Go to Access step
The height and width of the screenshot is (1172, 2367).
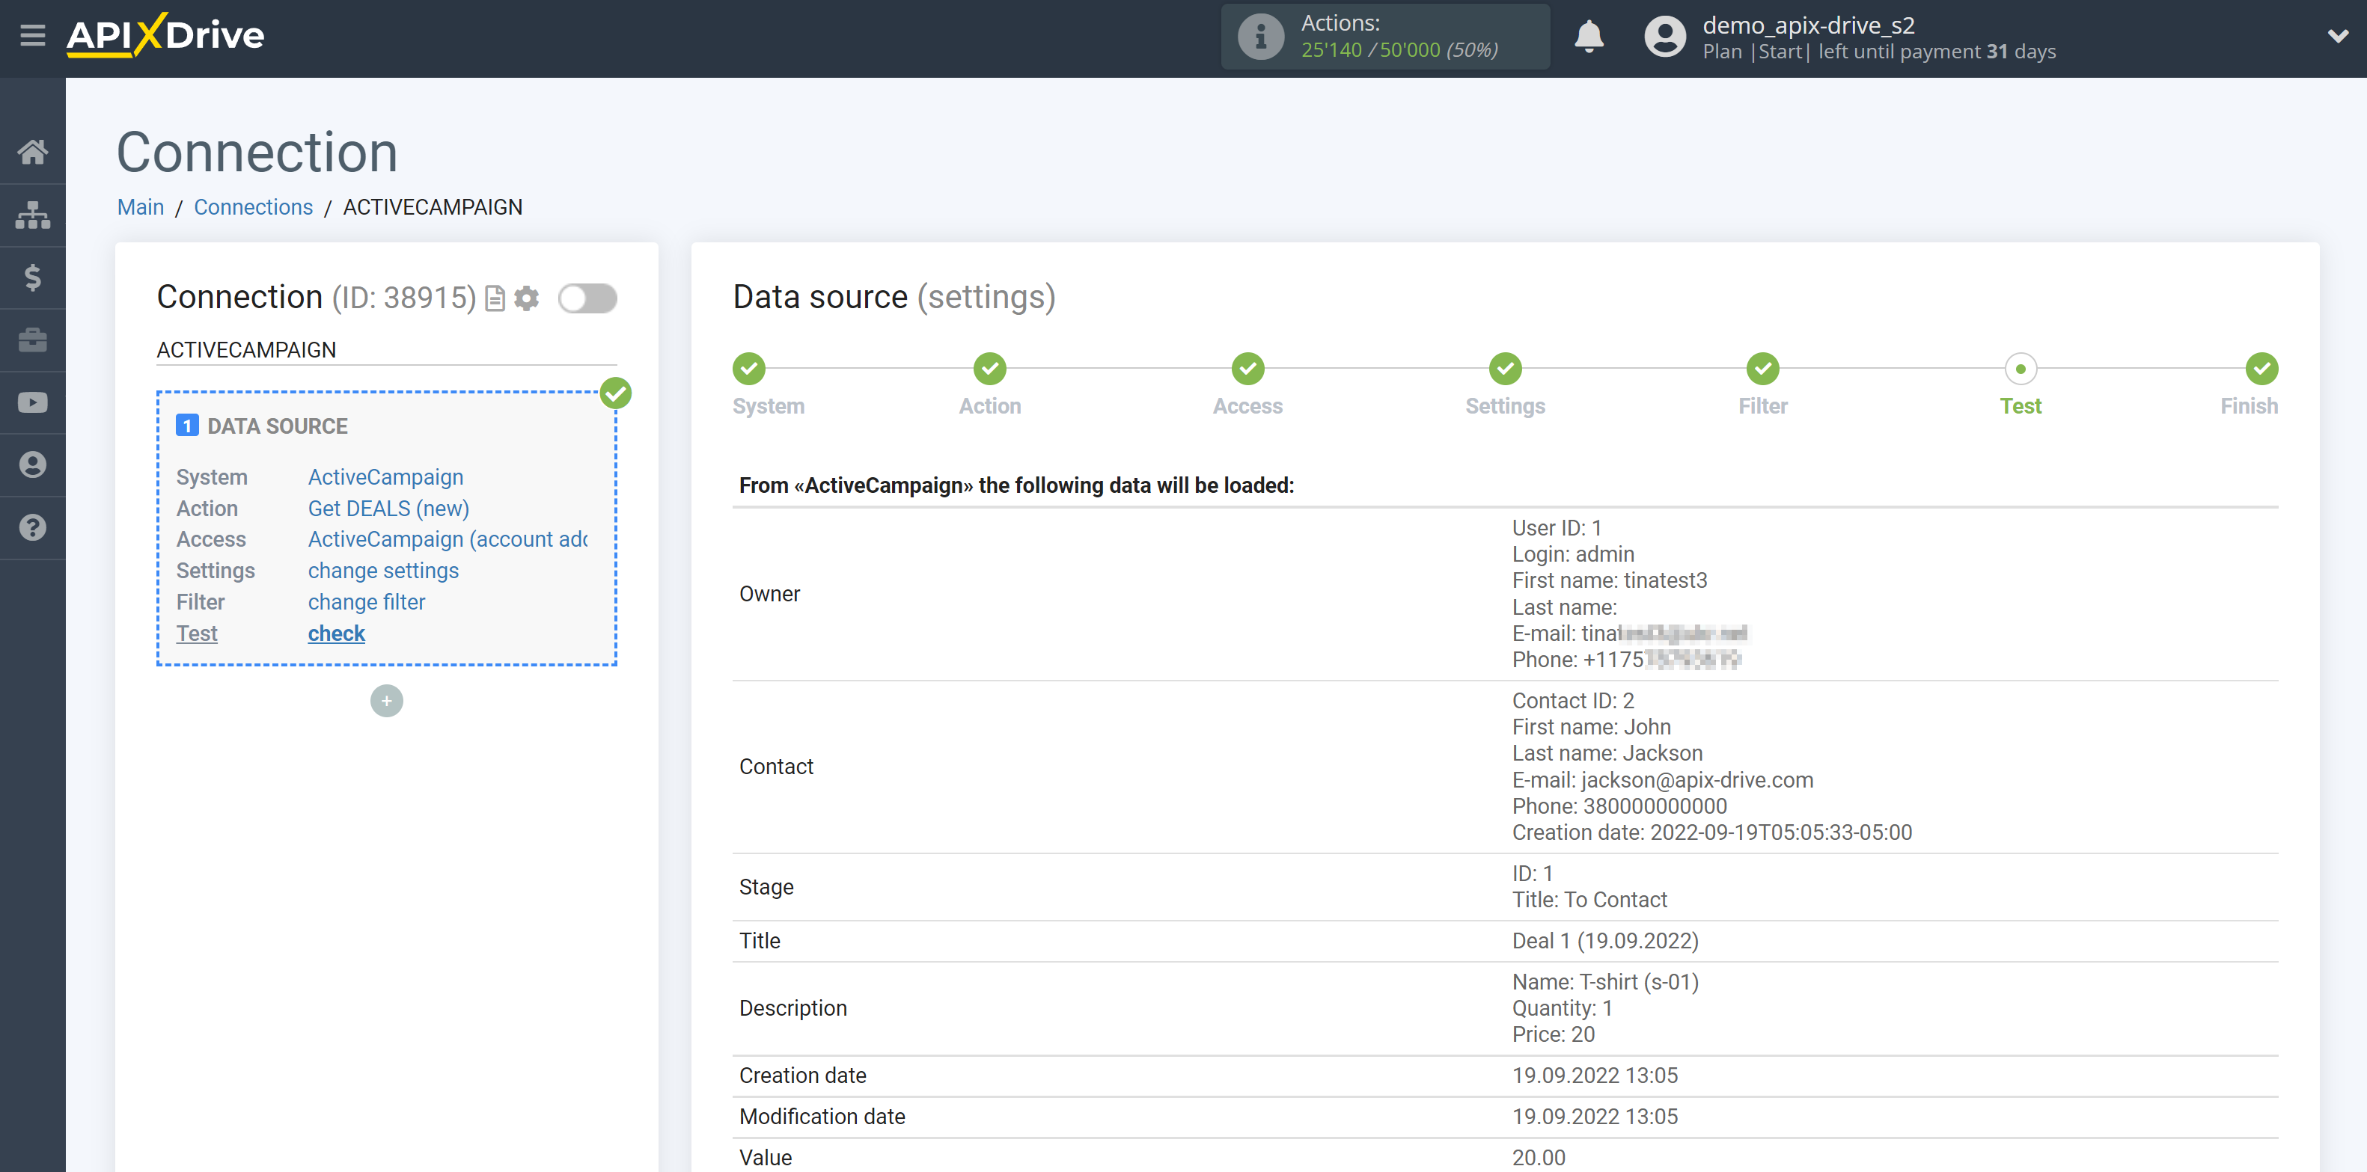[1247, 369]
